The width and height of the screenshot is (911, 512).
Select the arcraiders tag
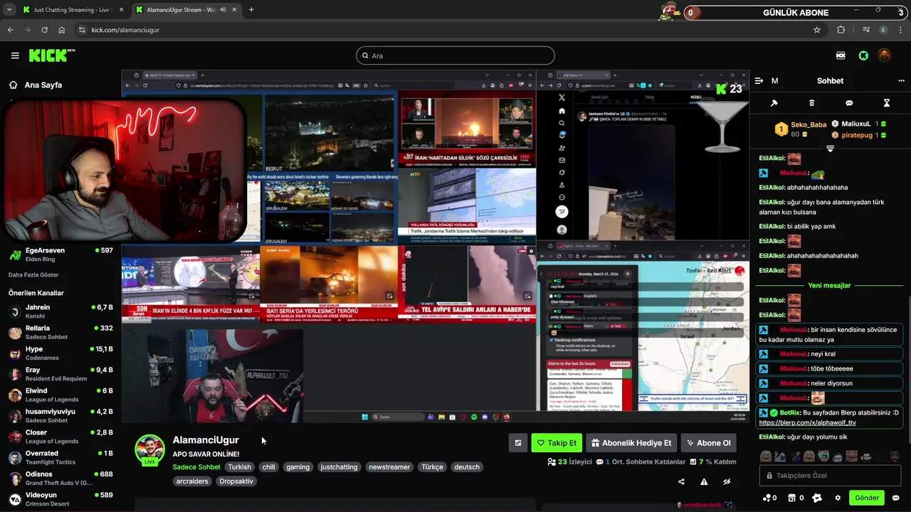192,481
